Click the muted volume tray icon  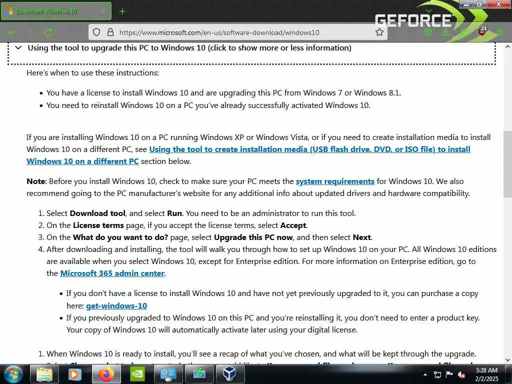461,374
